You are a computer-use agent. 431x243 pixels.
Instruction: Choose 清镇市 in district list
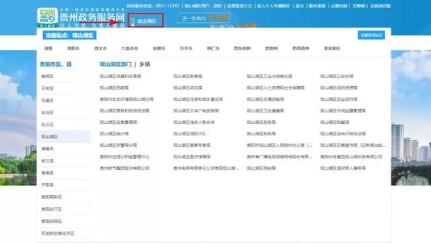pos(47,149)
